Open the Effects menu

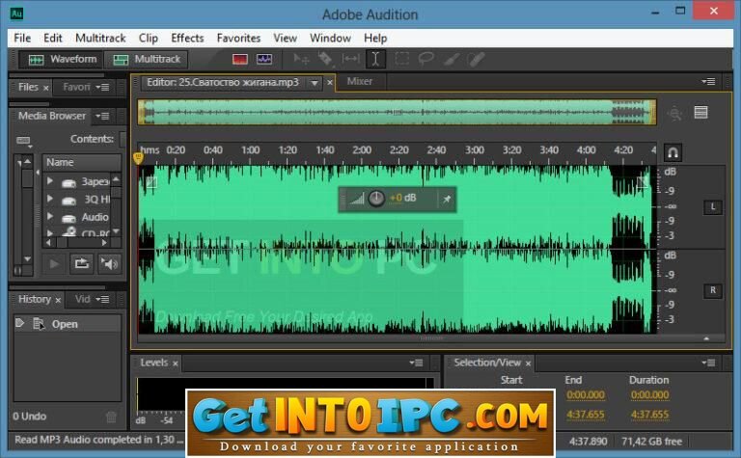coord(187,38)
